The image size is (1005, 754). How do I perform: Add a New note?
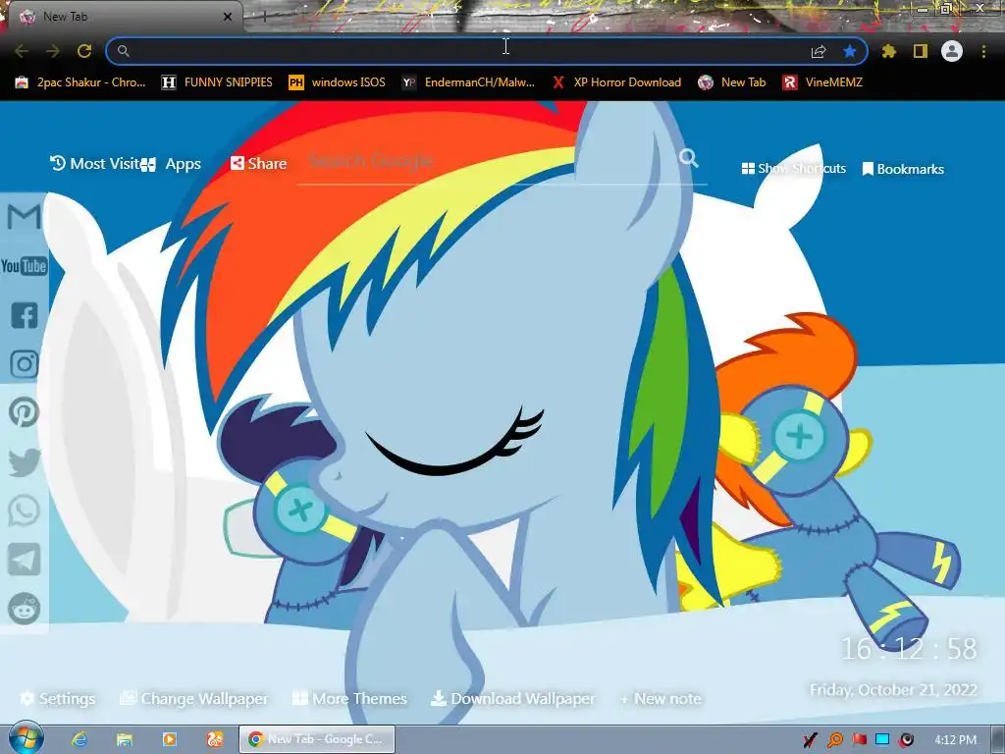661,698
